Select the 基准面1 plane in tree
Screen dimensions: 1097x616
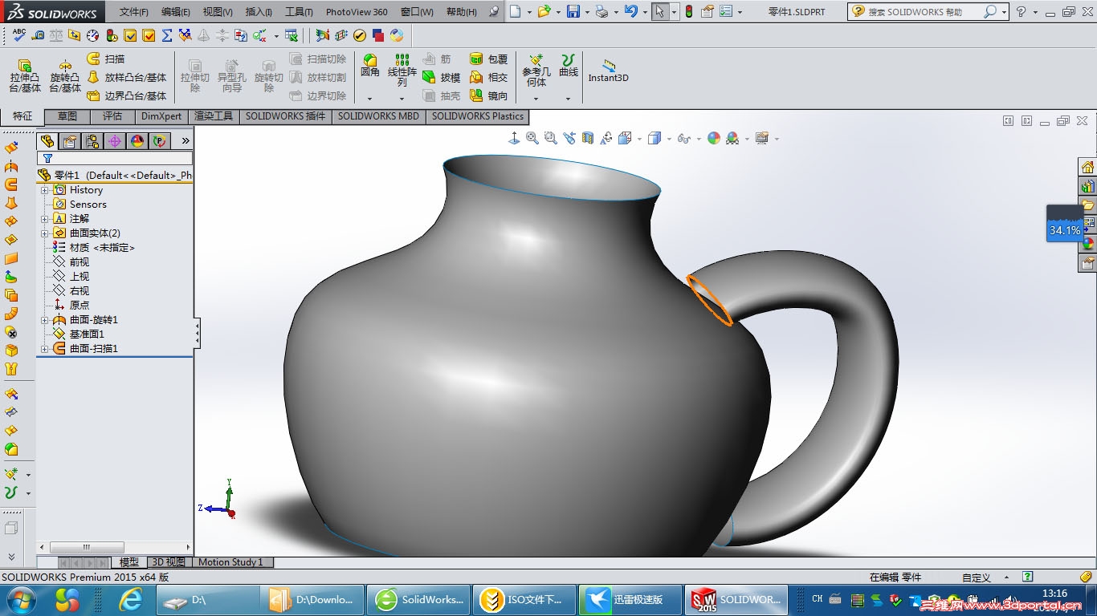79,334
